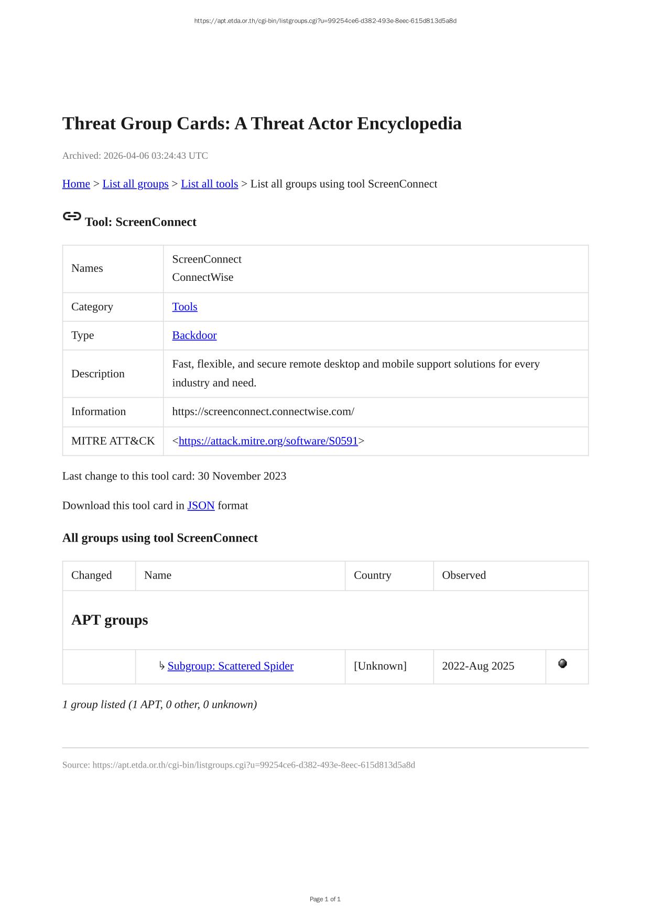Click the subgroup arrow before Scattered Spider
The image size is (651, 920).
pos(162,666)
